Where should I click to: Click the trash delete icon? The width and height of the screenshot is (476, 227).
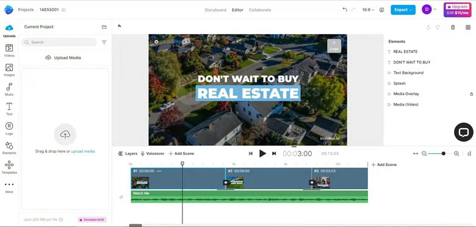coord(453,27)
